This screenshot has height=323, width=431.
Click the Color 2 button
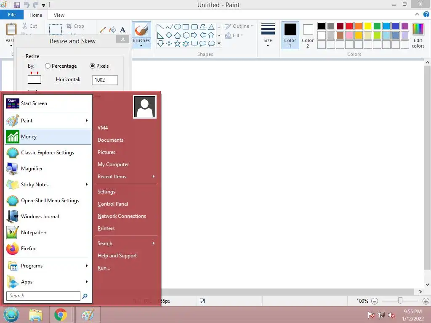[x=308, y=35]
